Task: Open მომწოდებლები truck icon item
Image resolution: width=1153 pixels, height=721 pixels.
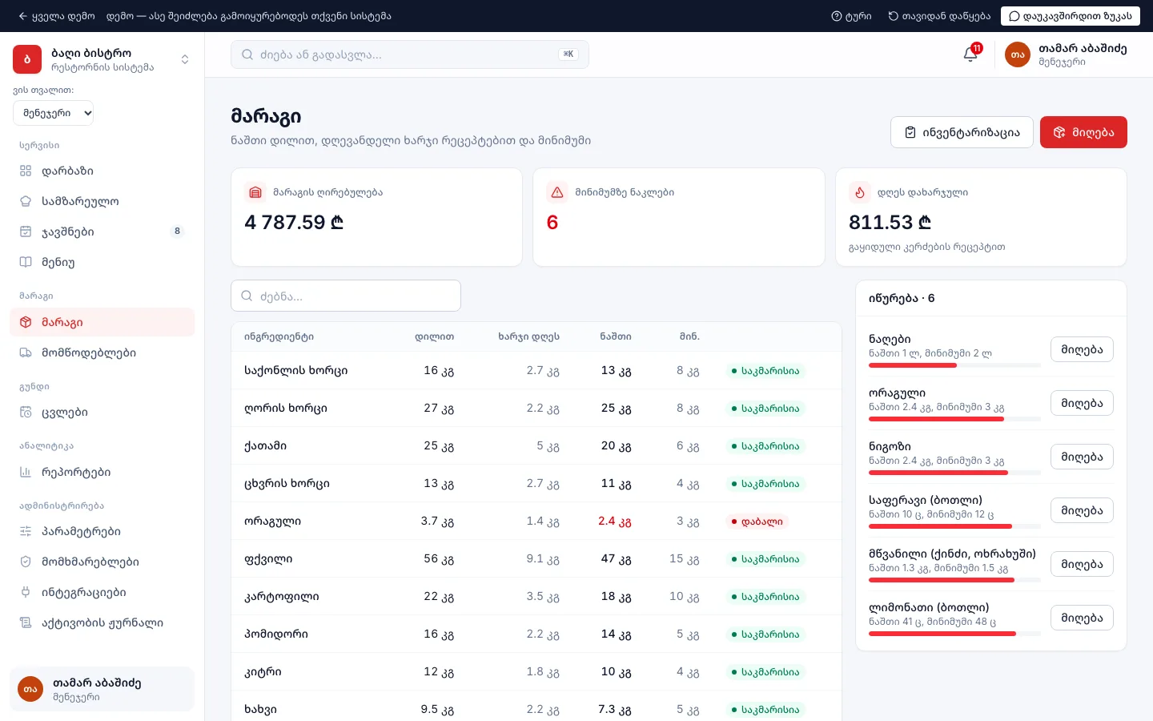Action: (102, 352)
